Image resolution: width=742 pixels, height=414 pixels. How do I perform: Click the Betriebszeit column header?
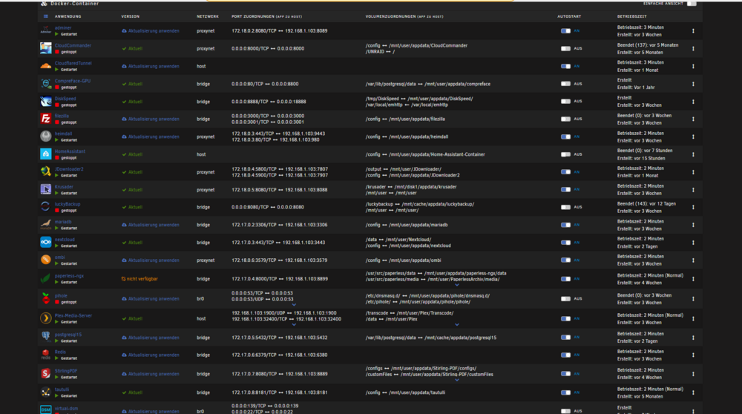(x=631, y=16)
